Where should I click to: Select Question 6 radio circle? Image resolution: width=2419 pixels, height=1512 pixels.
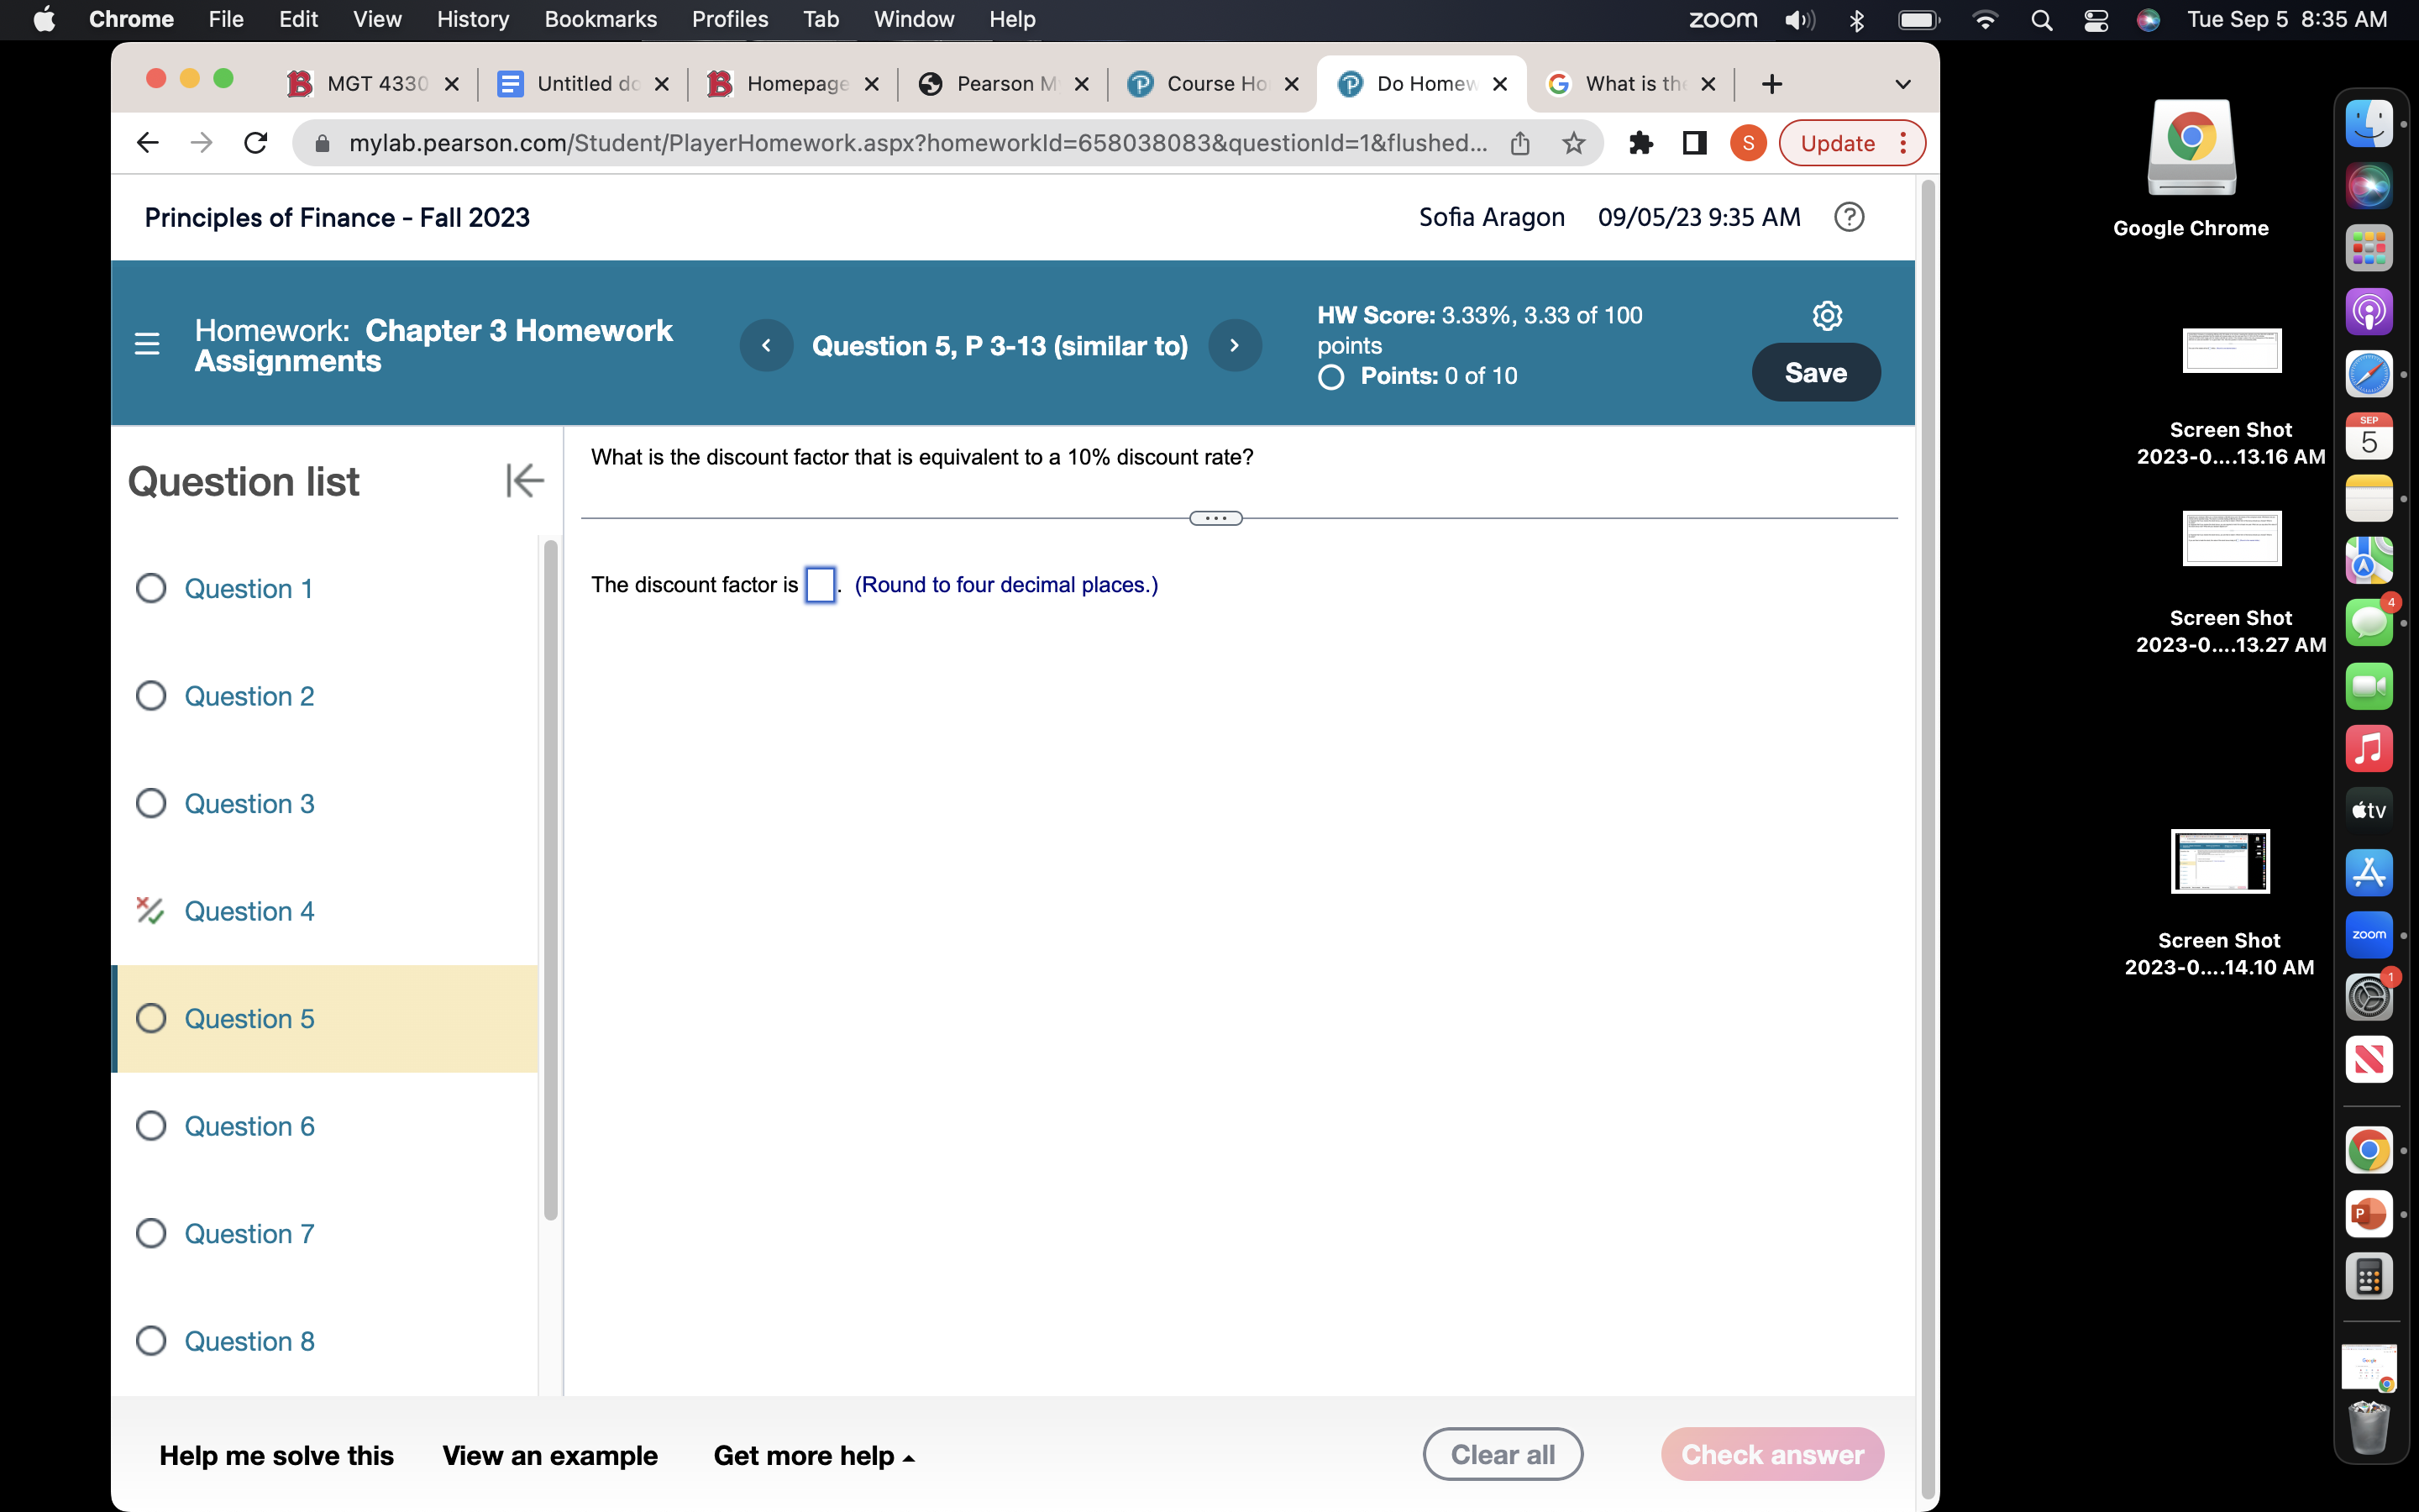[151, 1126]
